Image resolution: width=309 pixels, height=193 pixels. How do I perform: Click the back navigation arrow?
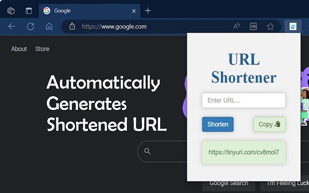pos(12,26)
